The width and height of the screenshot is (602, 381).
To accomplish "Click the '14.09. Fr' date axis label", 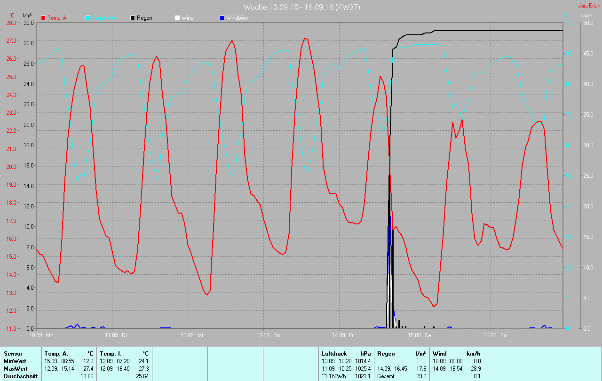I will click(x=344, y=335).
